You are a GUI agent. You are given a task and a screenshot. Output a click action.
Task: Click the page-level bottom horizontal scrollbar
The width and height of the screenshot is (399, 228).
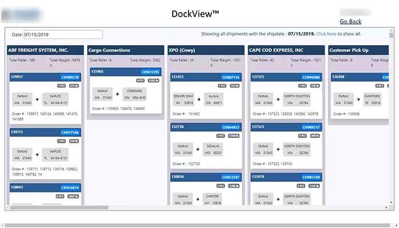click(x=197, y=226)
